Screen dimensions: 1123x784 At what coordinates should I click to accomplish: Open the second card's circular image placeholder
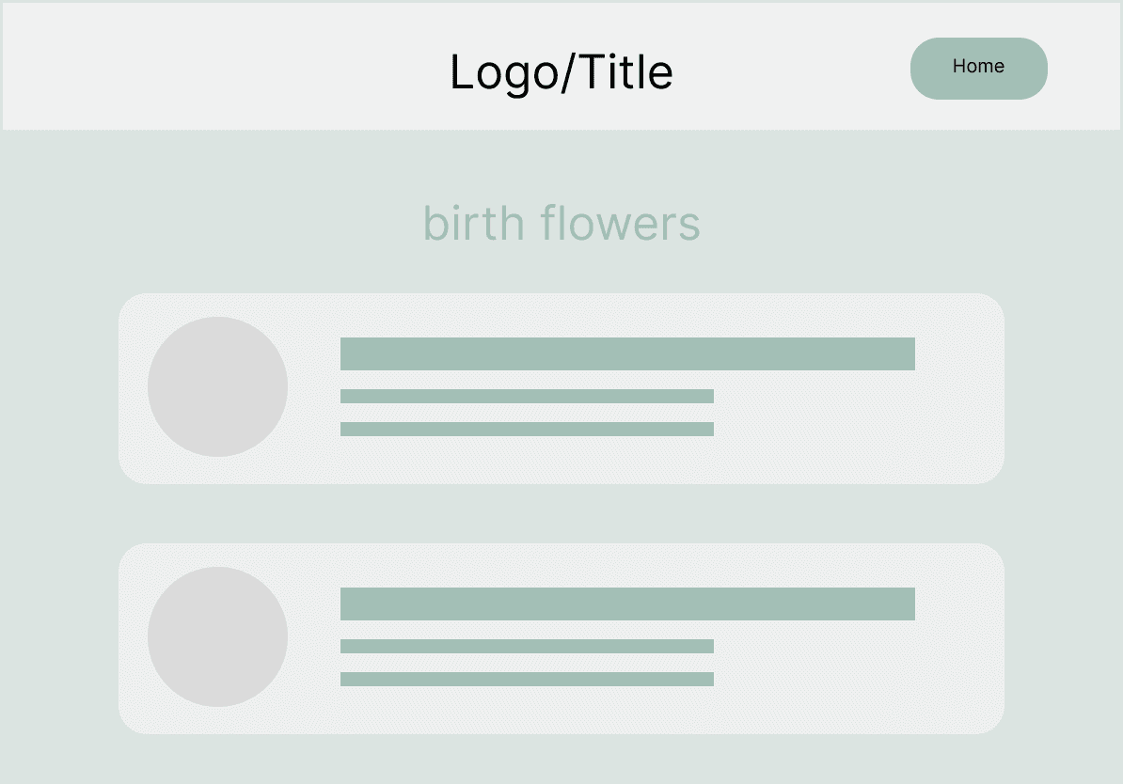pyautogui.click(x=217, y=637)
